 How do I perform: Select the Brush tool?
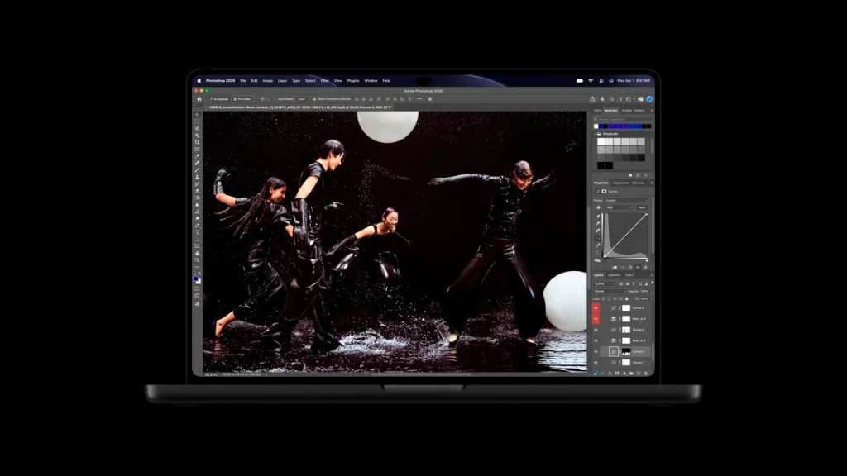[x=197, y=170]
